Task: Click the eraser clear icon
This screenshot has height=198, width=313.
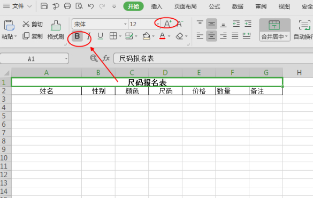Action: [x=179, y=36]
